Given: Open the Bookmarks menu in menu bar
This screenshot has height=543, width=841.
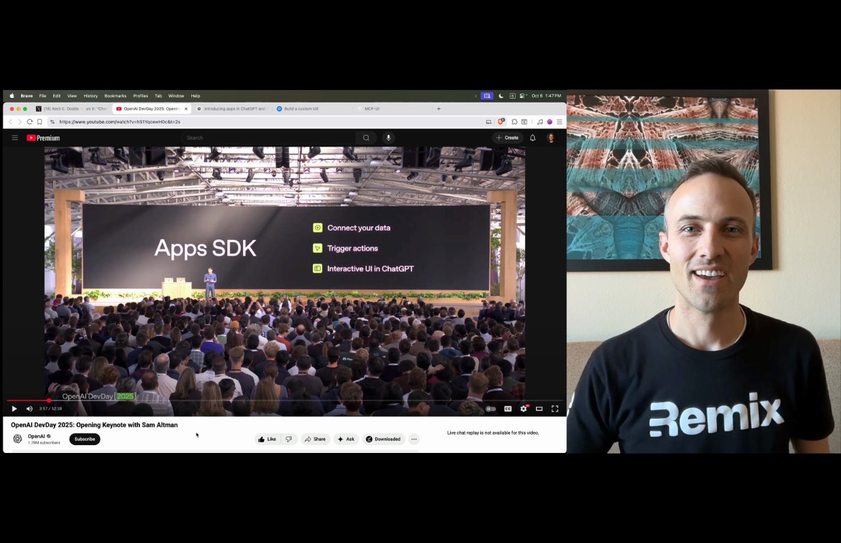Looking at the screenshot, I should tap(115, 96).
